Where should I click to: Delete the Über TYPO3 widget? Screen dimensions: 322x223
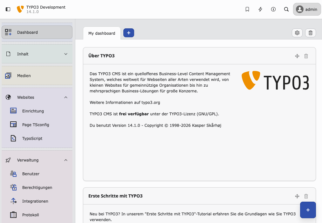click(306, 56)
